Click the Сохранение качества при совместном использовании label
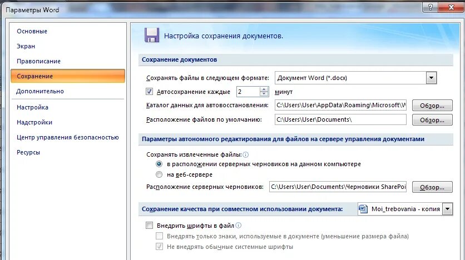The width and height of the screenshot is (465, 260). (x=242, y=209)
